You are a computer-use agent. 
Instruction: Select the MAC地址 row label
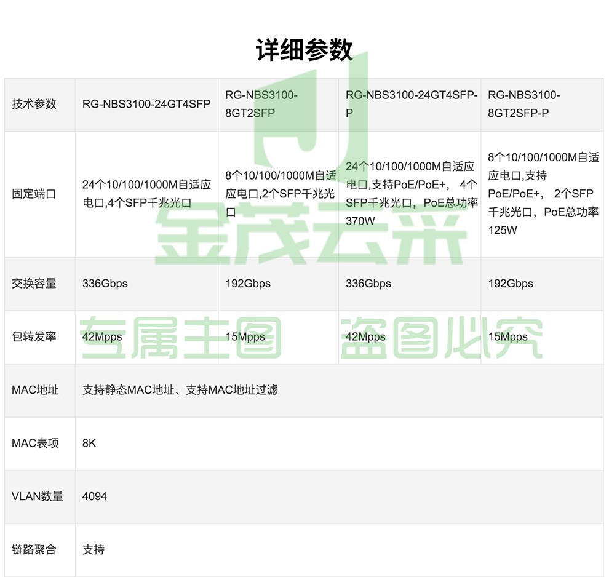click(x=35, y=390)
